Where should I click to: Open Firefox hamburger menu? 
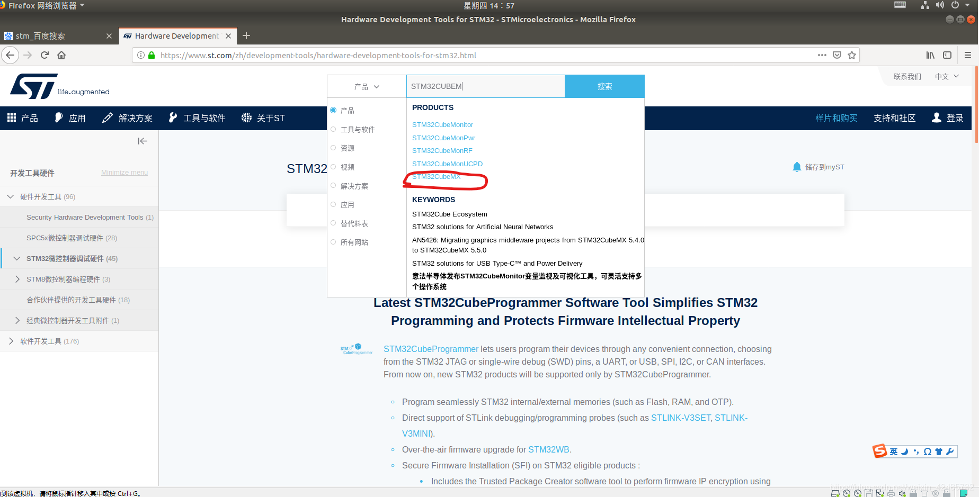pyautogui.click(x=967, y=55)
